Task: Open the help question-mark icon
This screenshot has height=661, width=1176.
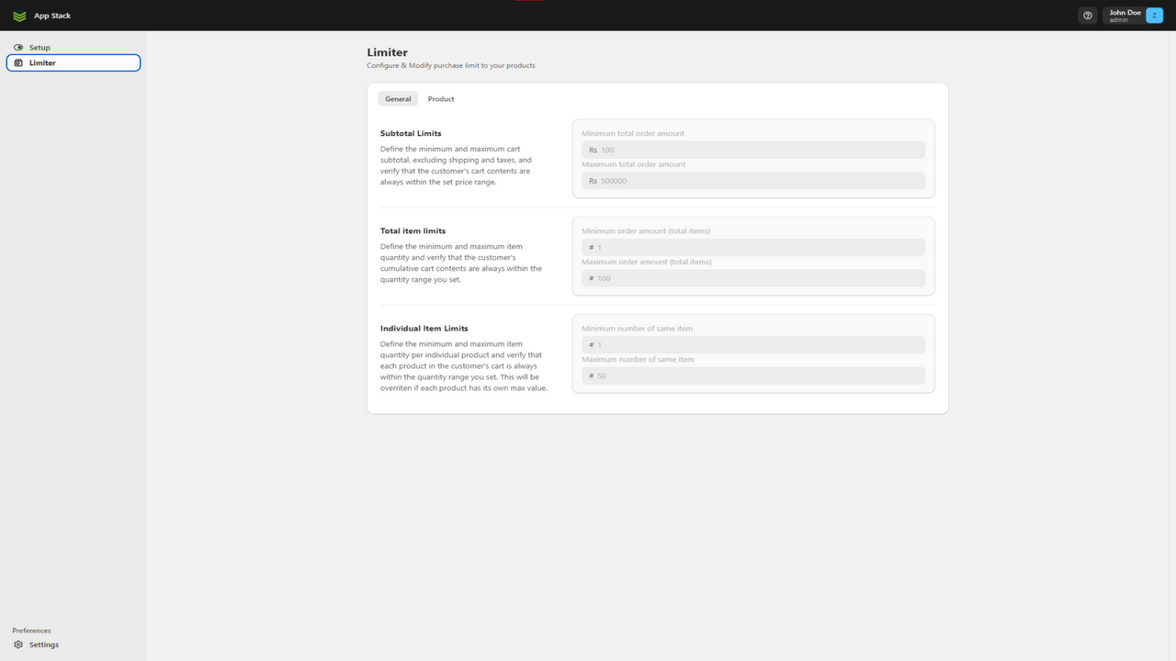Action: pyautogui.click(x=1088, y=16)
